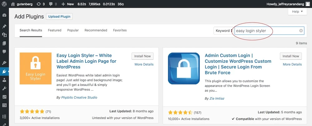Open Posts via the pushpin sidebar icon
Viewport: 312px width, 126px height.
pos(4,27)
